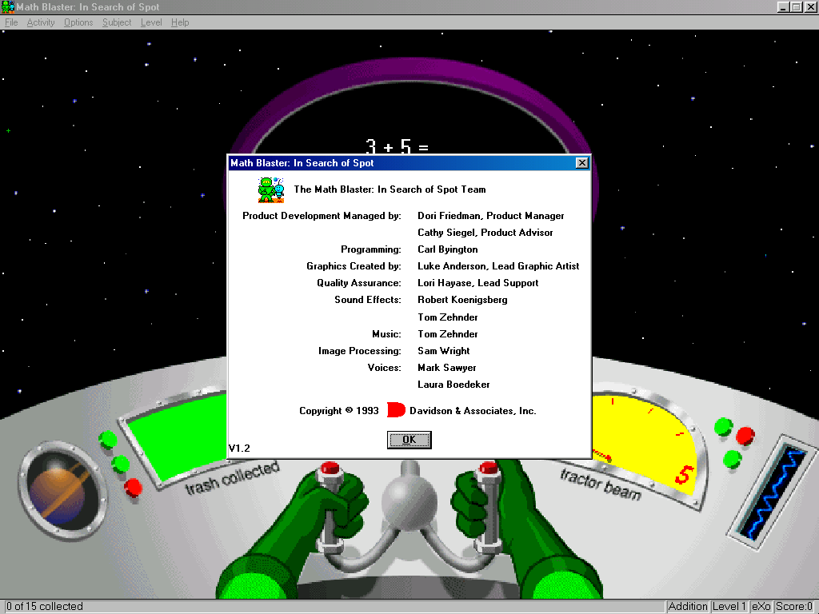819x614 pixels.
Task: Click 'Lori Hayase, Lead Support' text
Action: click(477, 282)
